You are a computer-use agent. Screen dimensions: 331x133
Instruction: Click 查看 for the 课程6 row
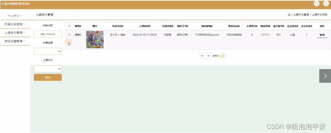click(x=322, y=35)
